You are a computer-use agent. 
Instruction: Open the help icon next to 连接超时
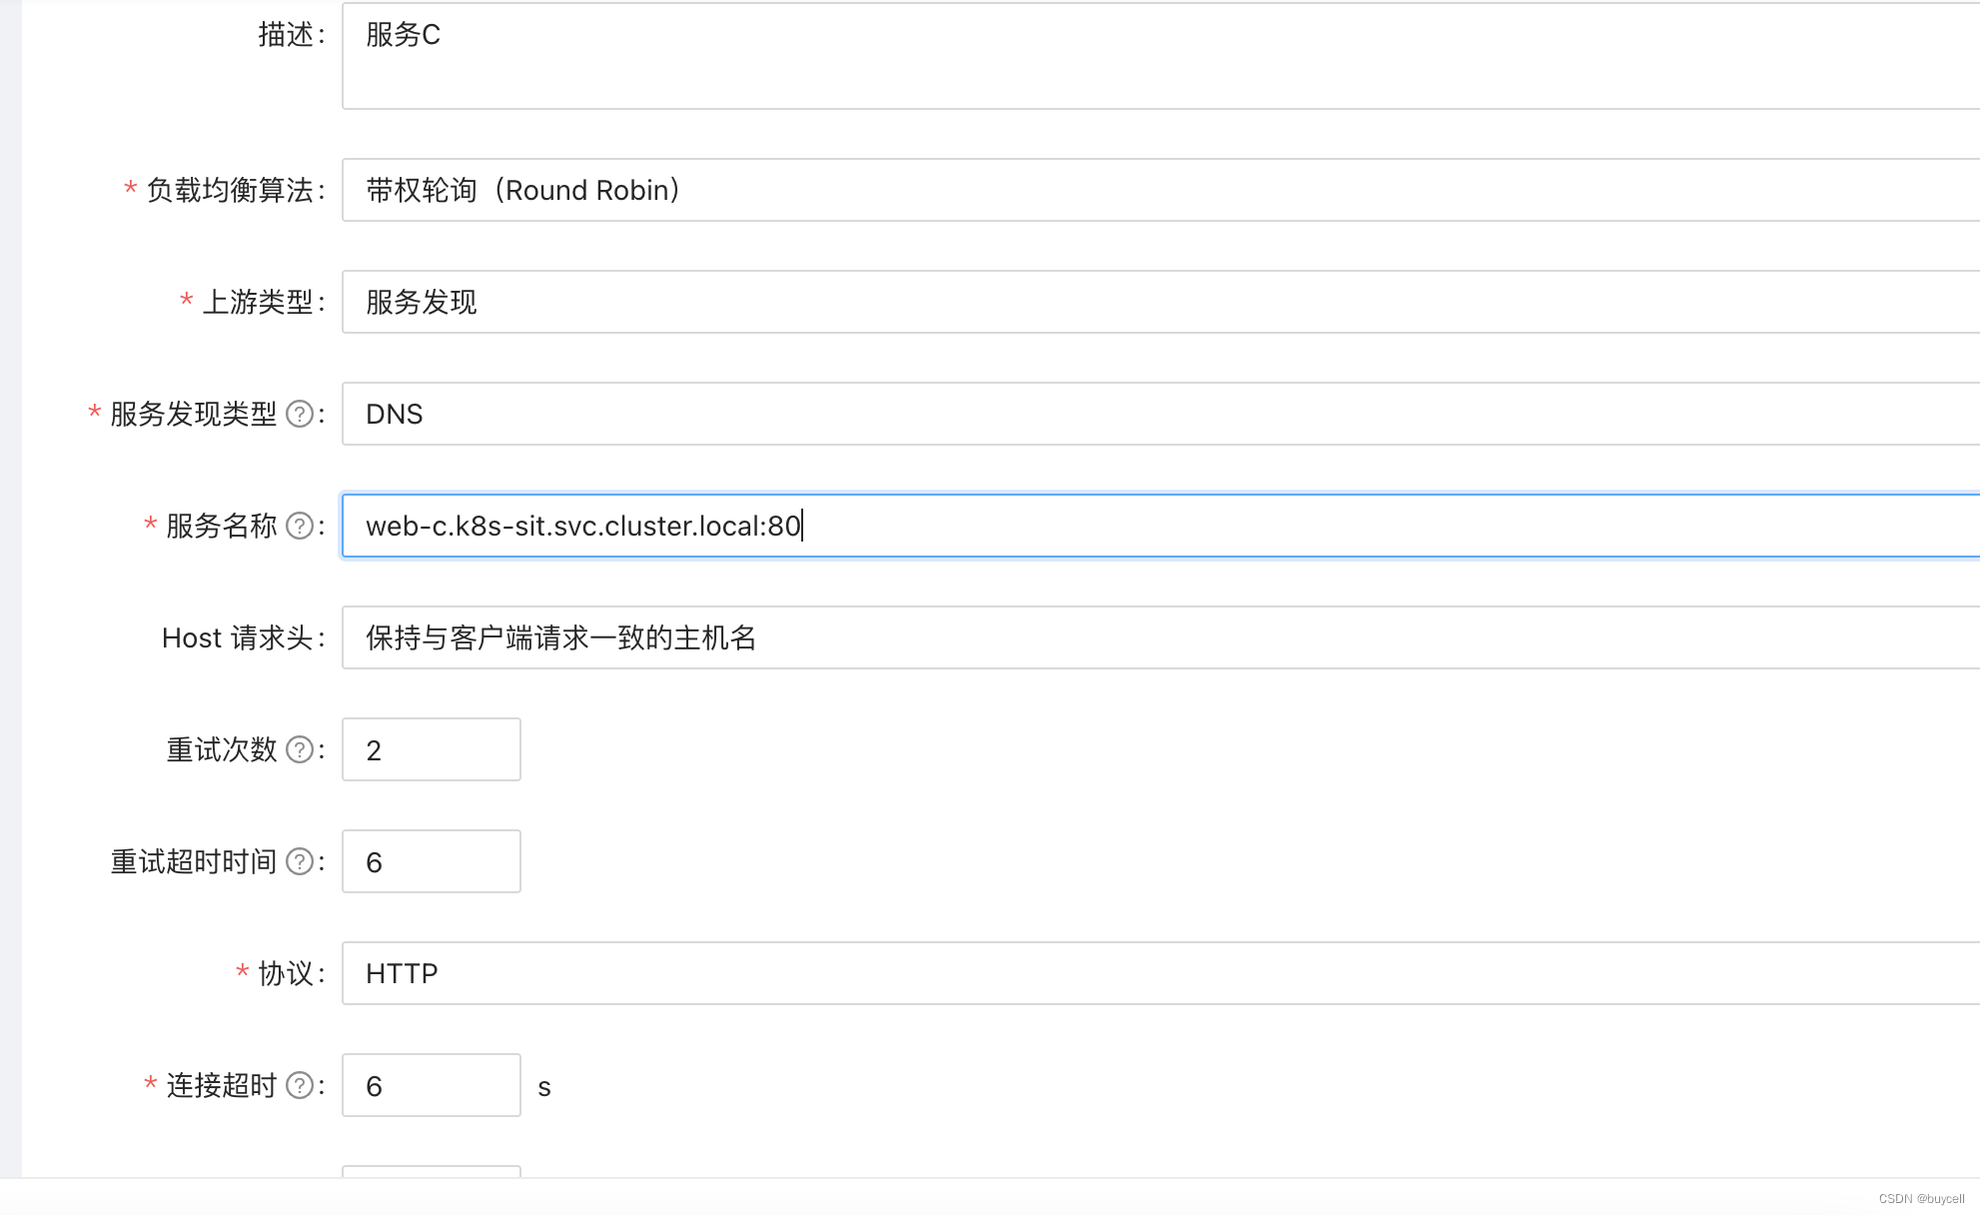(x=300, y=1085)
